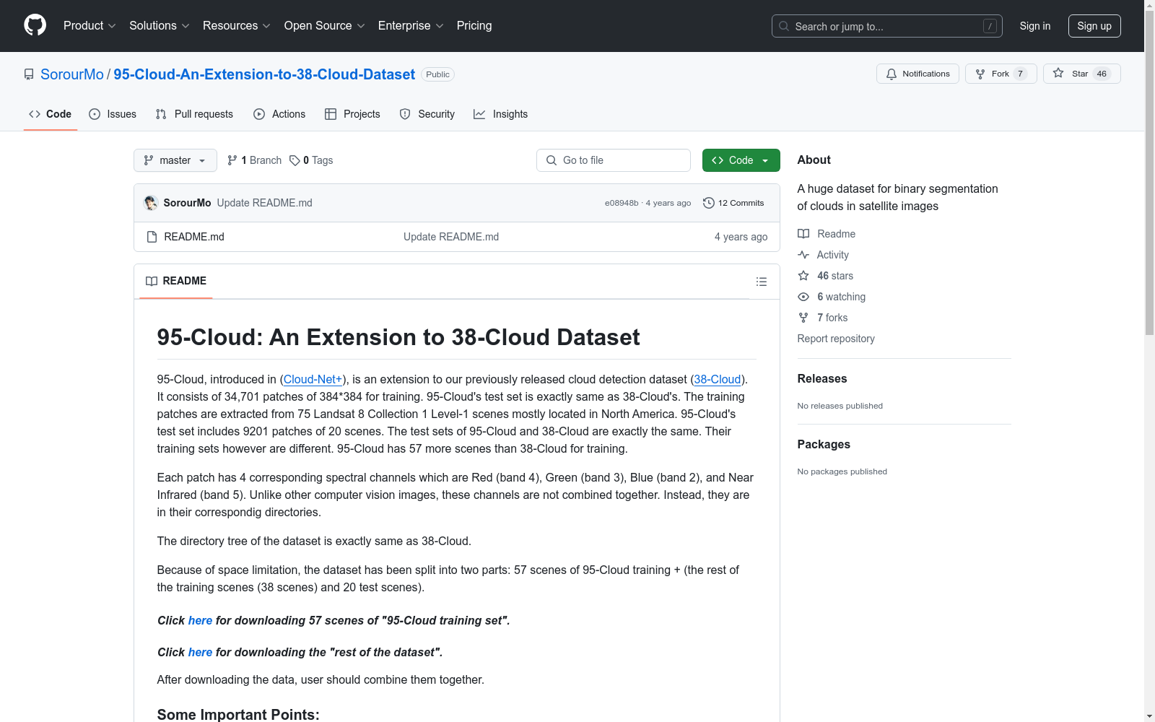This screenshot has height=722, width=1155.
Task: Follow the 38-Cloud link
Action: coord(718,380)
